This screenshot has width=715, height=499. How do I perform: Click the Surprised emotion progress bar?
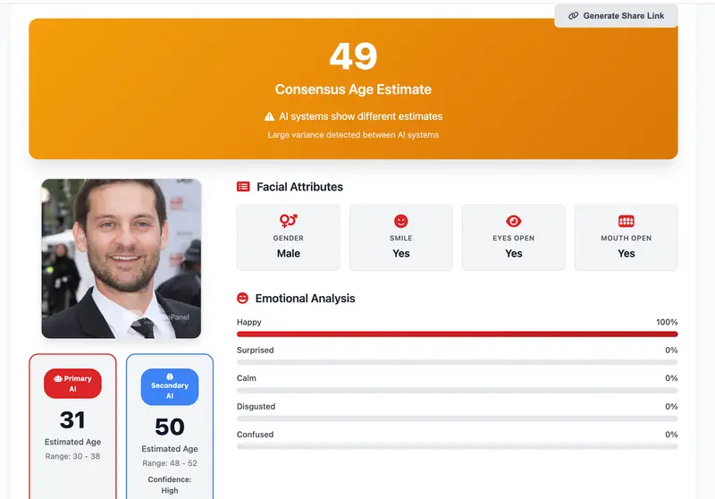(x=457, y=362)
